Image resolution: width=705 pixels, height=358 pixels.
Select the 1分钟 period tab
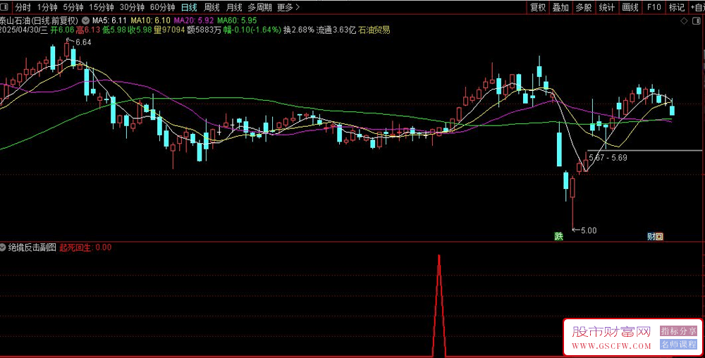(47, 7)
